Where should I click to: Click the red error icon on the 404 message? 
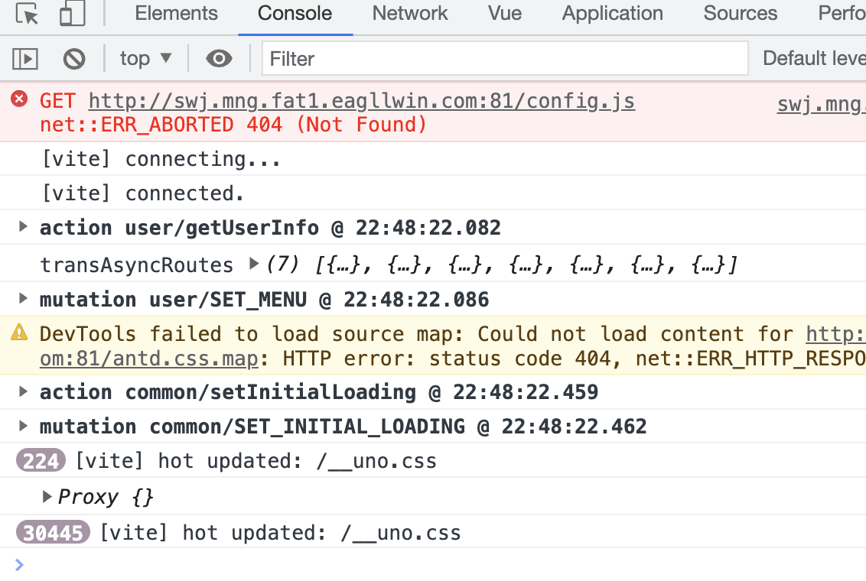tap(20, 100)
